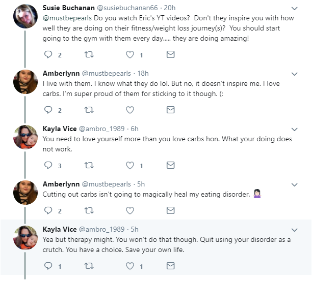Open Susie Buchanan's profile name link

click(69, 8)
